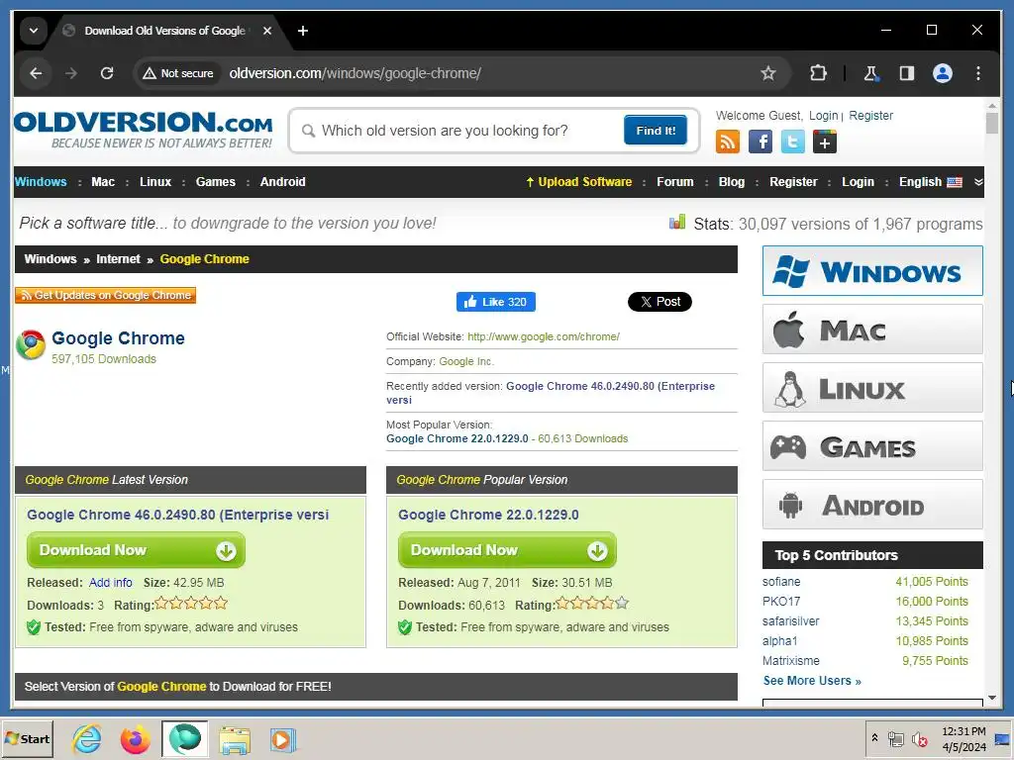
Task: Expand the double-chevron beside English
Action: [977, 182]
